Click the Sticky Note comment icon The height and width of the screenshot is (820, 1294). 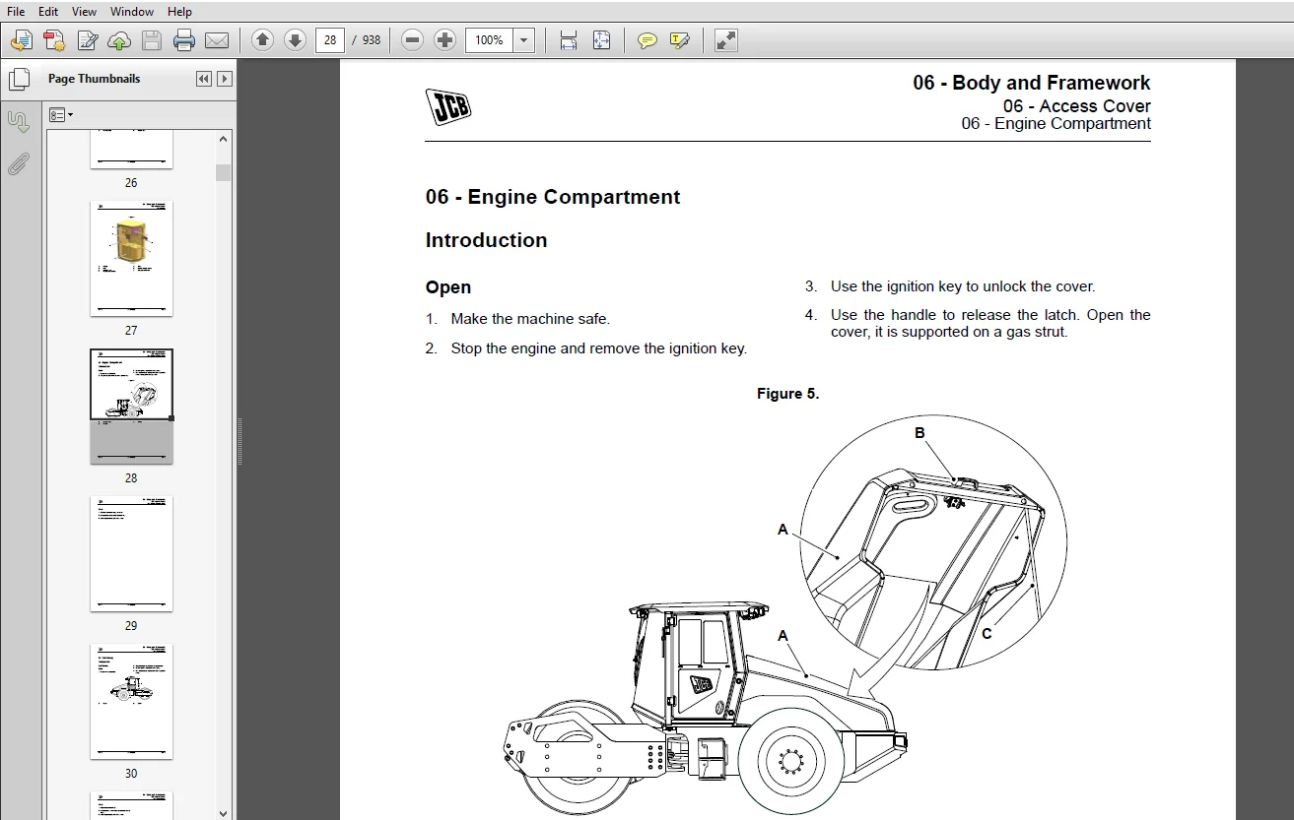[647, 40]
